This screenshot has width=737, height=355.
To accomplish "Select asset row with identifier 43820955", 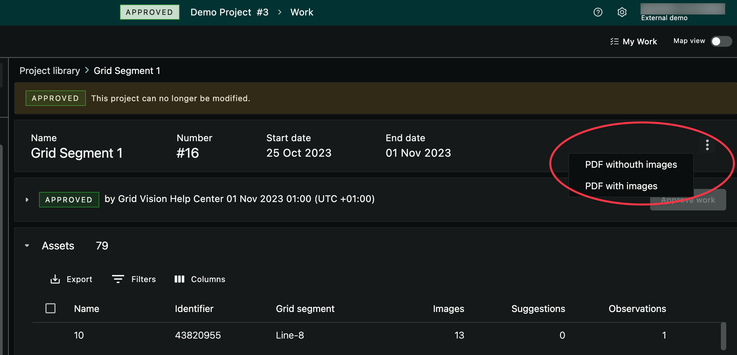I will point(198,335).
